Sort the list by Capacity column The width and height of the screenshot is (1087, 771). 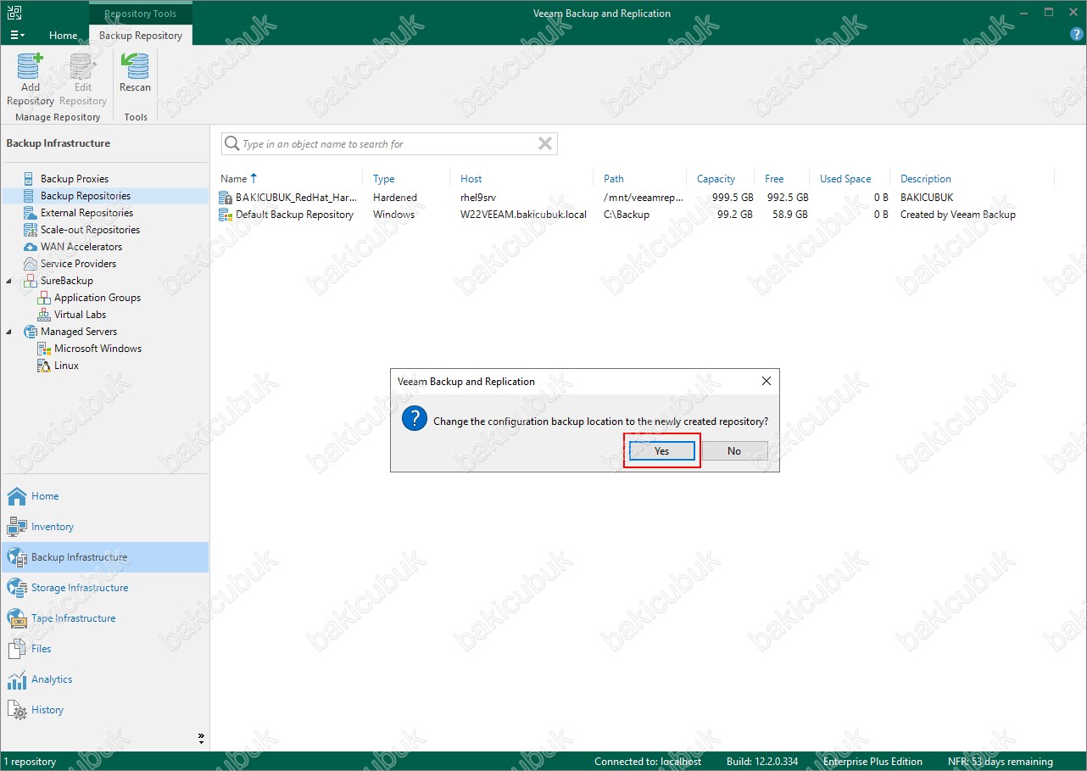point(716,179)
